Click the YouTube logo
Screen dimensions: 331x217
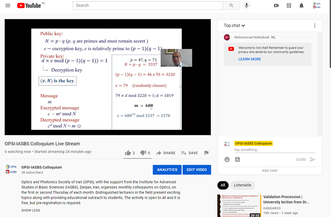pyautogui.click(x=31, y=5)
